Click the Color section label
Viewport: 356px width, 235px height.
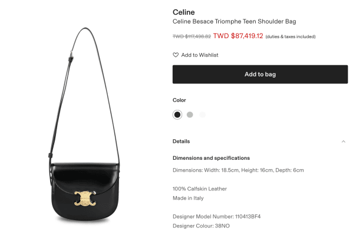tap(179, 100)
